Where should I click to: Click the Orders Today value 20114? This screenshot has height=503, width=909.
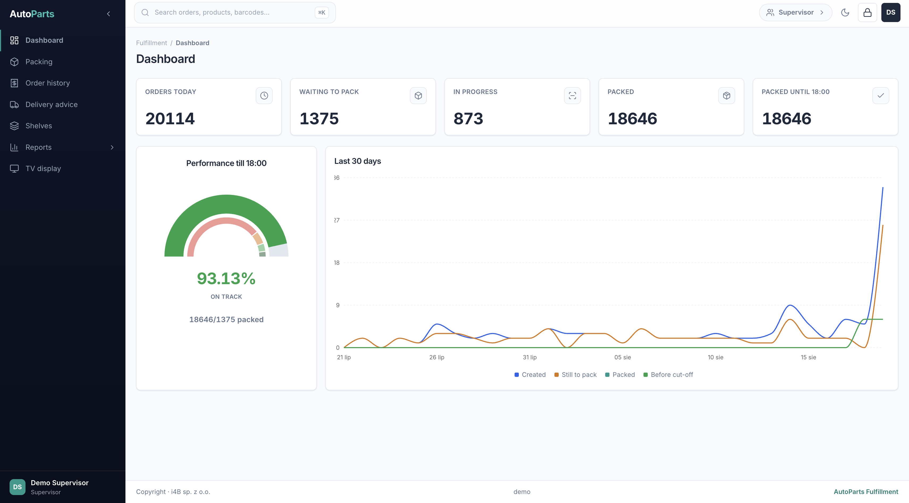click(x=170, y=118)
